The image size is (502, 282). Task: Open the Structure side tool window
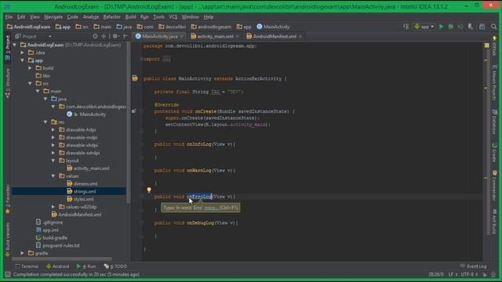click(x=8, y=83)
